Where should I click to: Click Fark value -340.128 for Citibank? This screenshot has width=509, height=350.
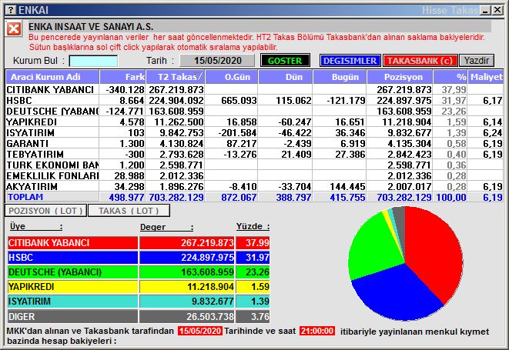pos(125,89)
